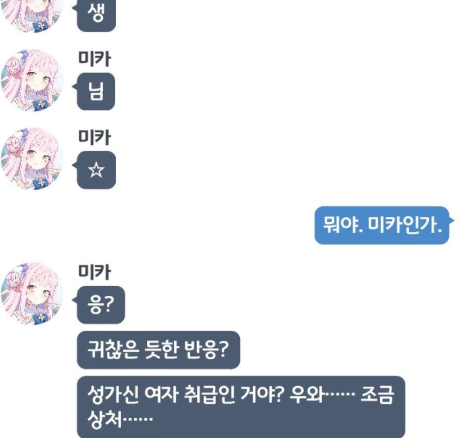Tap the star symbol message bubble
Screen dimensions: 463x438
[96, 170]
